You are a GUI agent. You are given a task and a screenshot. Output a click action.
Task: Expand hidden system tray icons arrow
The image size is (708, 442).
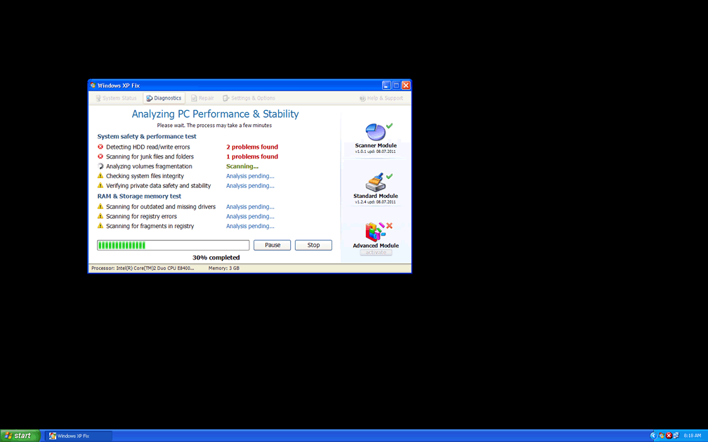click(x=653, y=436)
